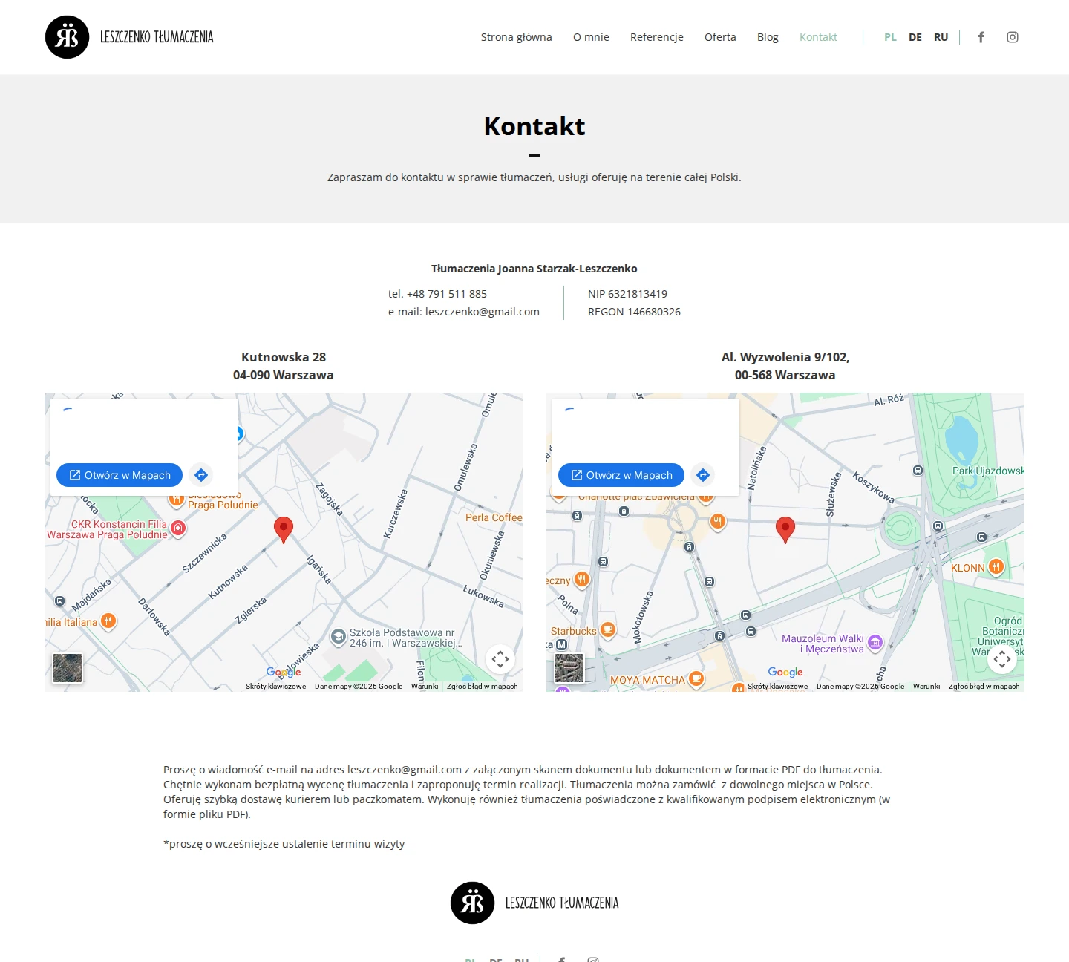
Task: Click the phone number +48 791 511 885
Action: tap(447, 294)
